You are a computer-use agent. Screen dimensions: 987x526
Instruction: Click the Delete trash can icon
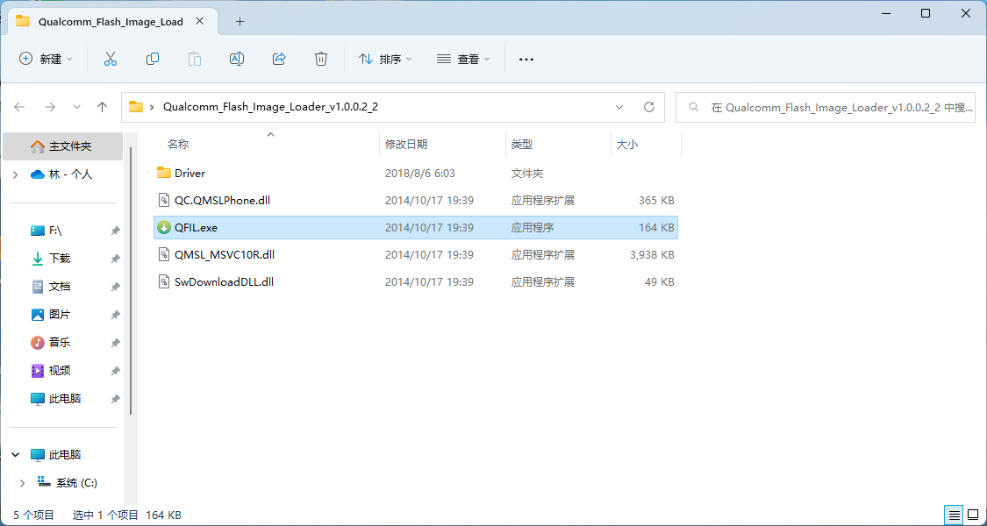coord(321,59)
